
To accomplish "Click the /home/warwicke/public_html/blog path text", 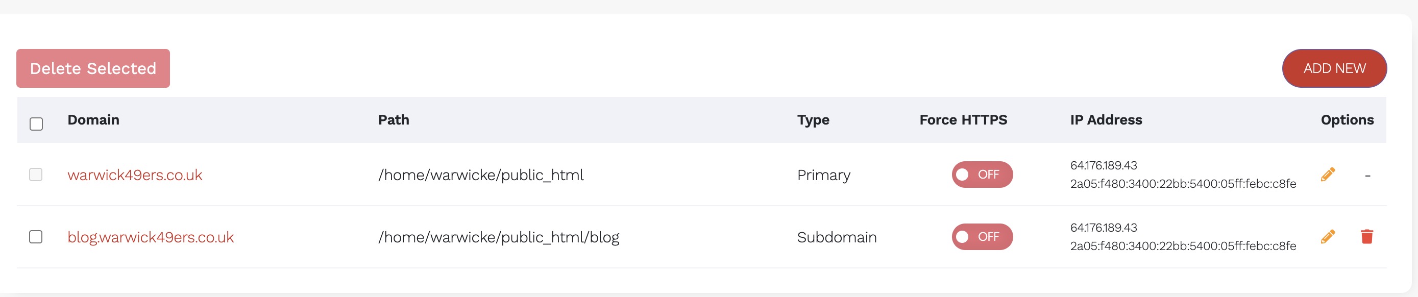I will (498, 237).
